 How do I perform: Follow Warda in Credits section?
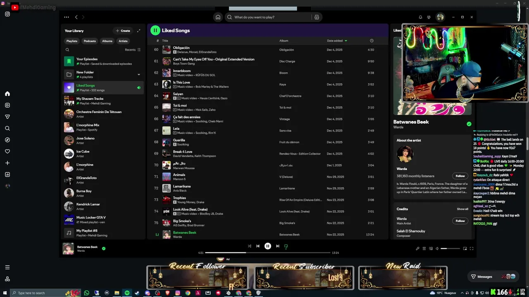[x=460, y=221]
